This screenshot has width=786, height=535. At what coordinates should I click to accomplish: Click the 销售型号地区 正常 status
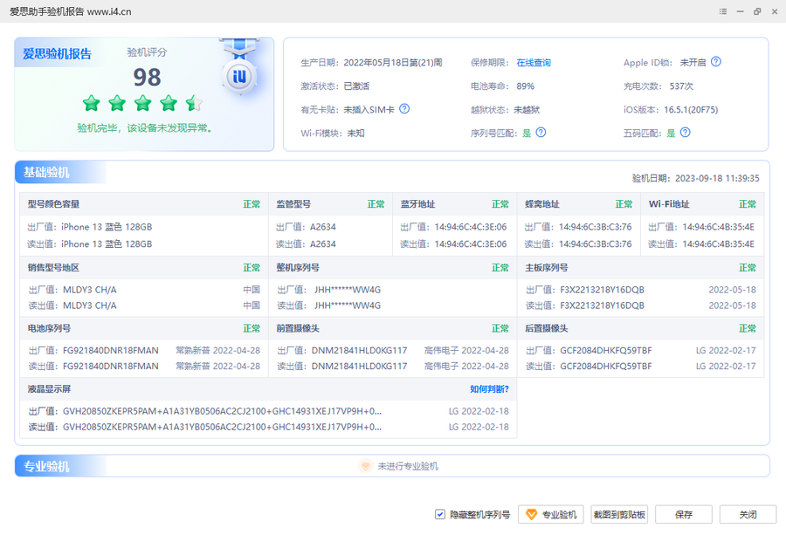[252, 267]
